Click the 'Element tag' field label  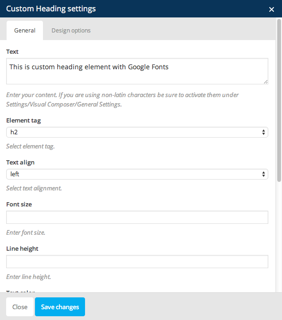tap(24, 120)
